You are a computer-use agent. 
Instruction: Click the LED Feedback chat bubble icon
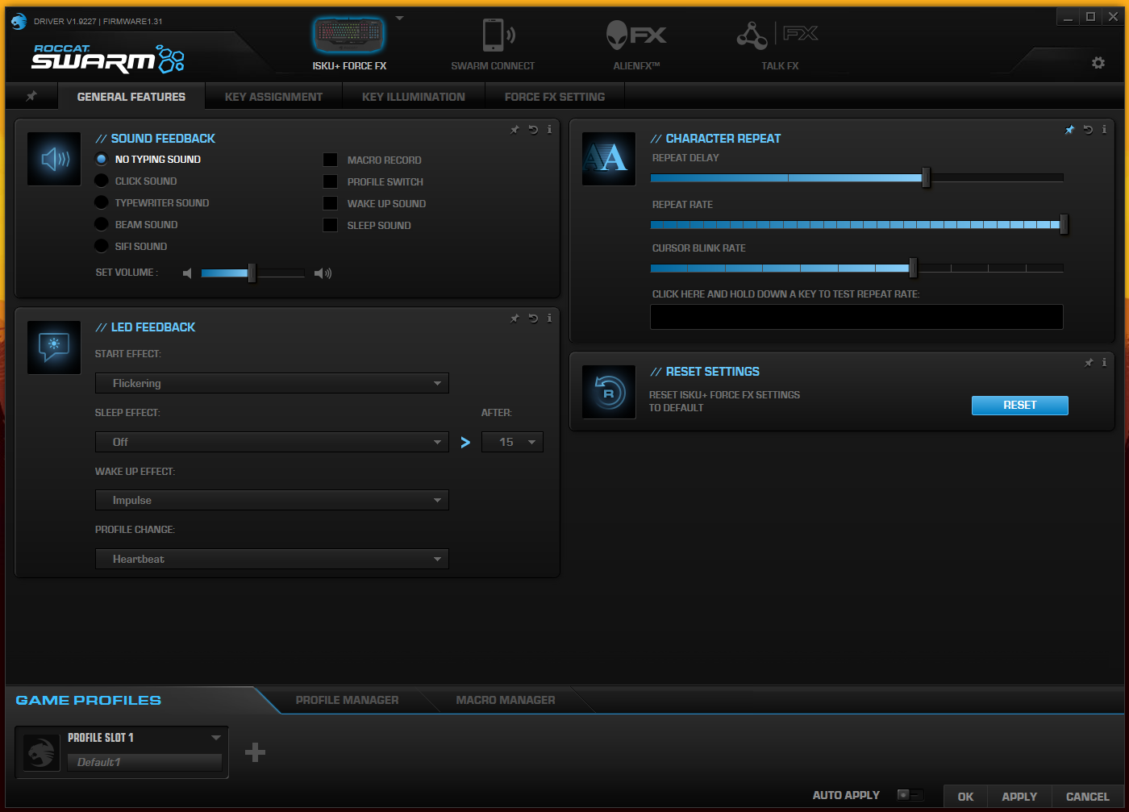pos(54,348)
